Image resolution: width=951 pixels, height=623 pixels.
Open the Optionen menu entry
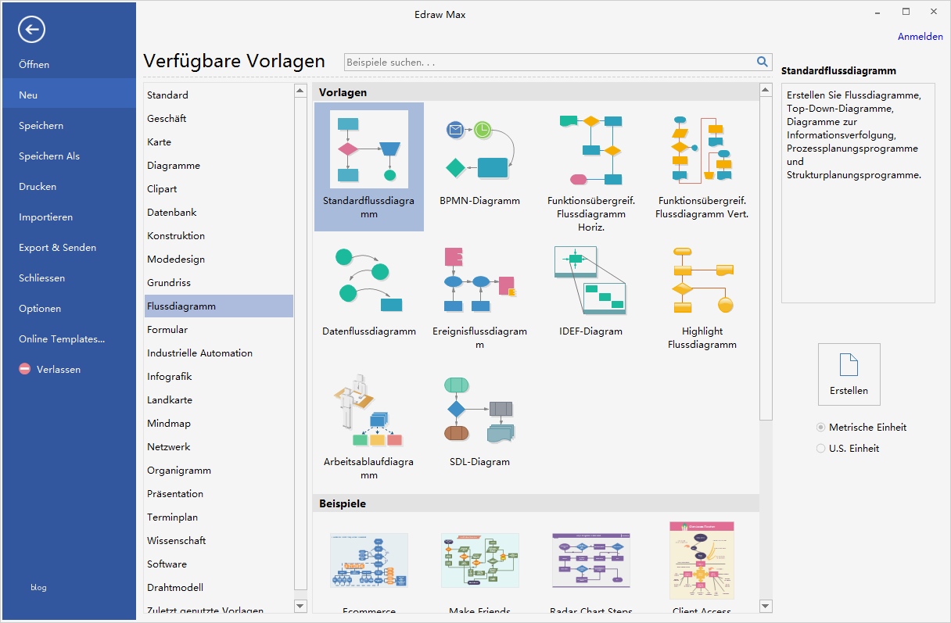pyautogui.click(x=39, y=308)
